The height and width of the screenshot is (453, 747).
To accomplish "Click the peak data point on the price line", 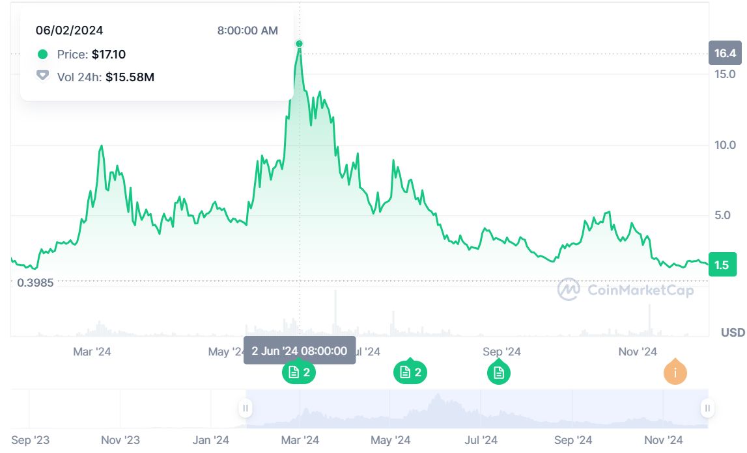I will pyautogui.click(x=300, y=44).
